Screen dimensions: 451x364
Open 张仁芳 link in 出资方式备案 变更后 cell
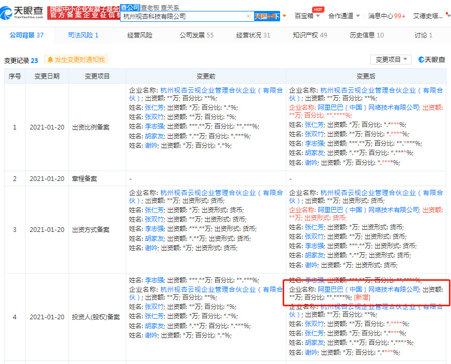314,227
